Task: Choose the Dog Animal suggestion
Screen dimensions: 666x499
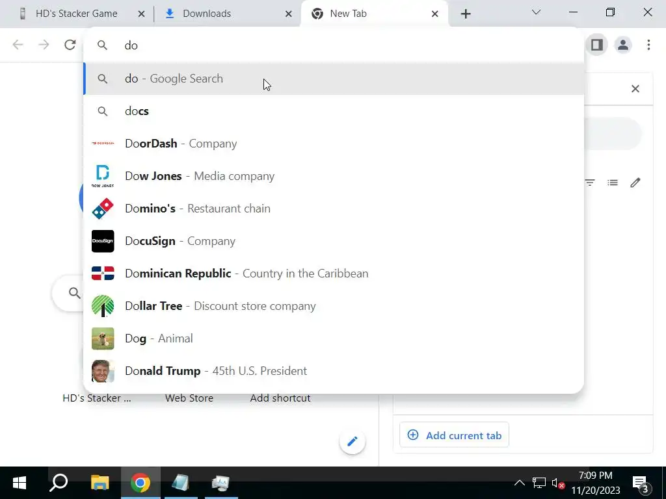Action: coord(334,338)
